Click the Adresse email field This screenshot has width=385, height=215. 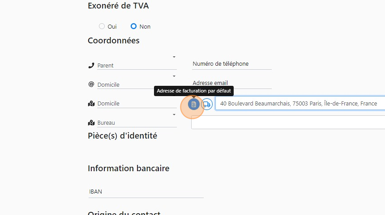(x=231, y=83)
